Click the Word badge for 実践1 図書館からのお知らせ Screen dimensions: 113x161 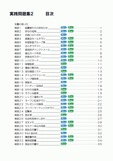(x=64, y=28)
